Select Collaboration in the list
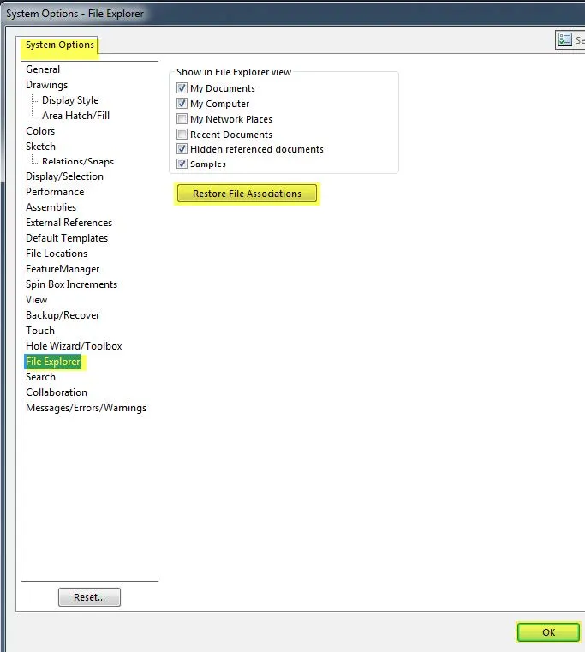585x652 pixels. [x=57, y=392]
